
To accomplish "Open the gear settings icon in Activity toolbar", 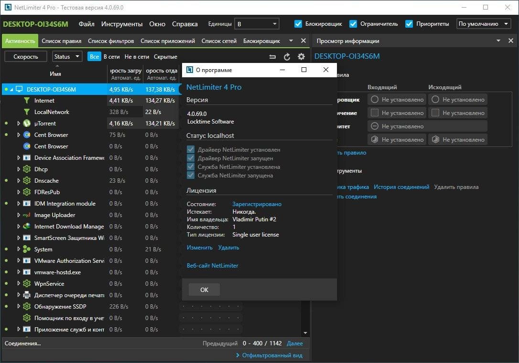I will click(x=301, y=57).
